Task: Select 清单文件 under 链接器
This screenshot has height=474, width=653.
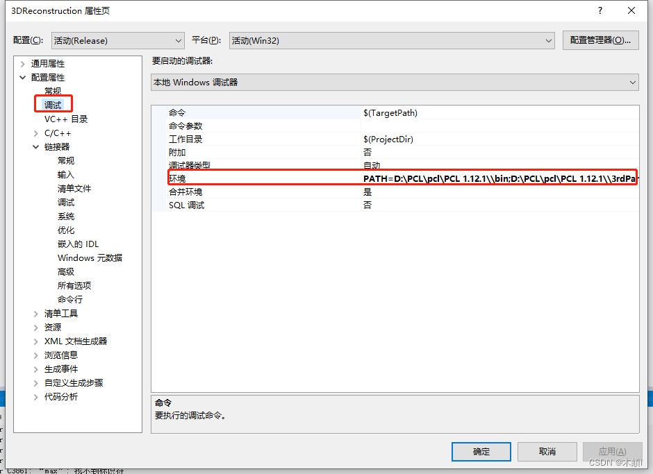Action: pyautogui.click(x=74, y=189)
